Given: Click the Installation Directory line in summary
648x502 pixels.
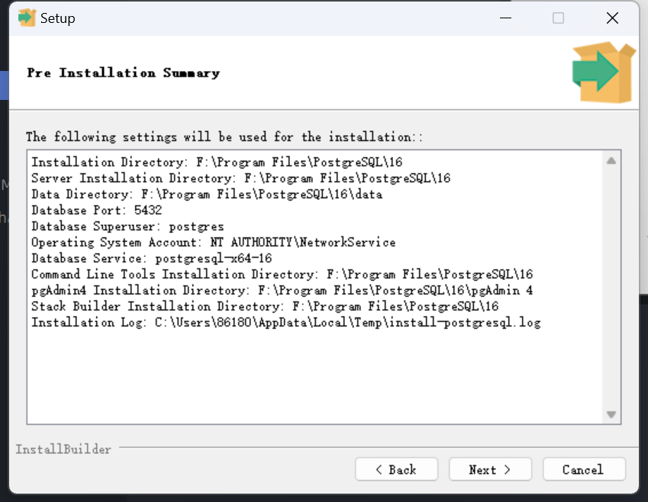Looking at the screenshot, I should pyautogui.click(x=217, y=162).
